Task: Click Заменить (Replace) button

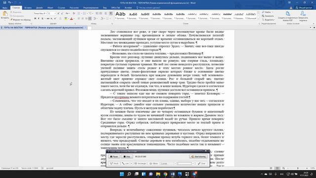Action: click(268, 16)
